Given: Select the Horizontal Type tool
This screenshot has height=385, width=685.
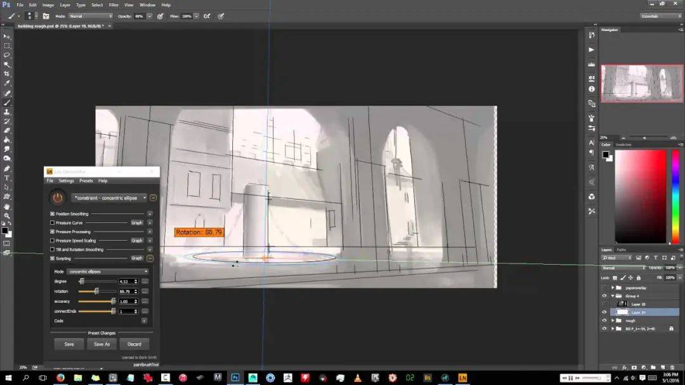Looking at the screenshot, I should 7,178.
